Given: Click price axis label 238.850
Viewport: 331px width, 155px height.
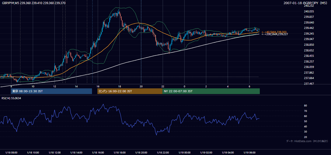Looking at the screenshot, I should pyautogui.click(x=309, y=45).
